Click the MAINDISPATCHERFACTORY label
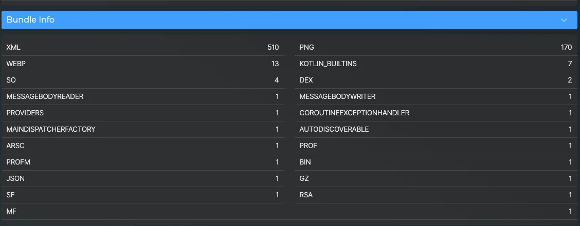This screenshot has height=226, width=580. pyautogui.click(x=50, y=130)
